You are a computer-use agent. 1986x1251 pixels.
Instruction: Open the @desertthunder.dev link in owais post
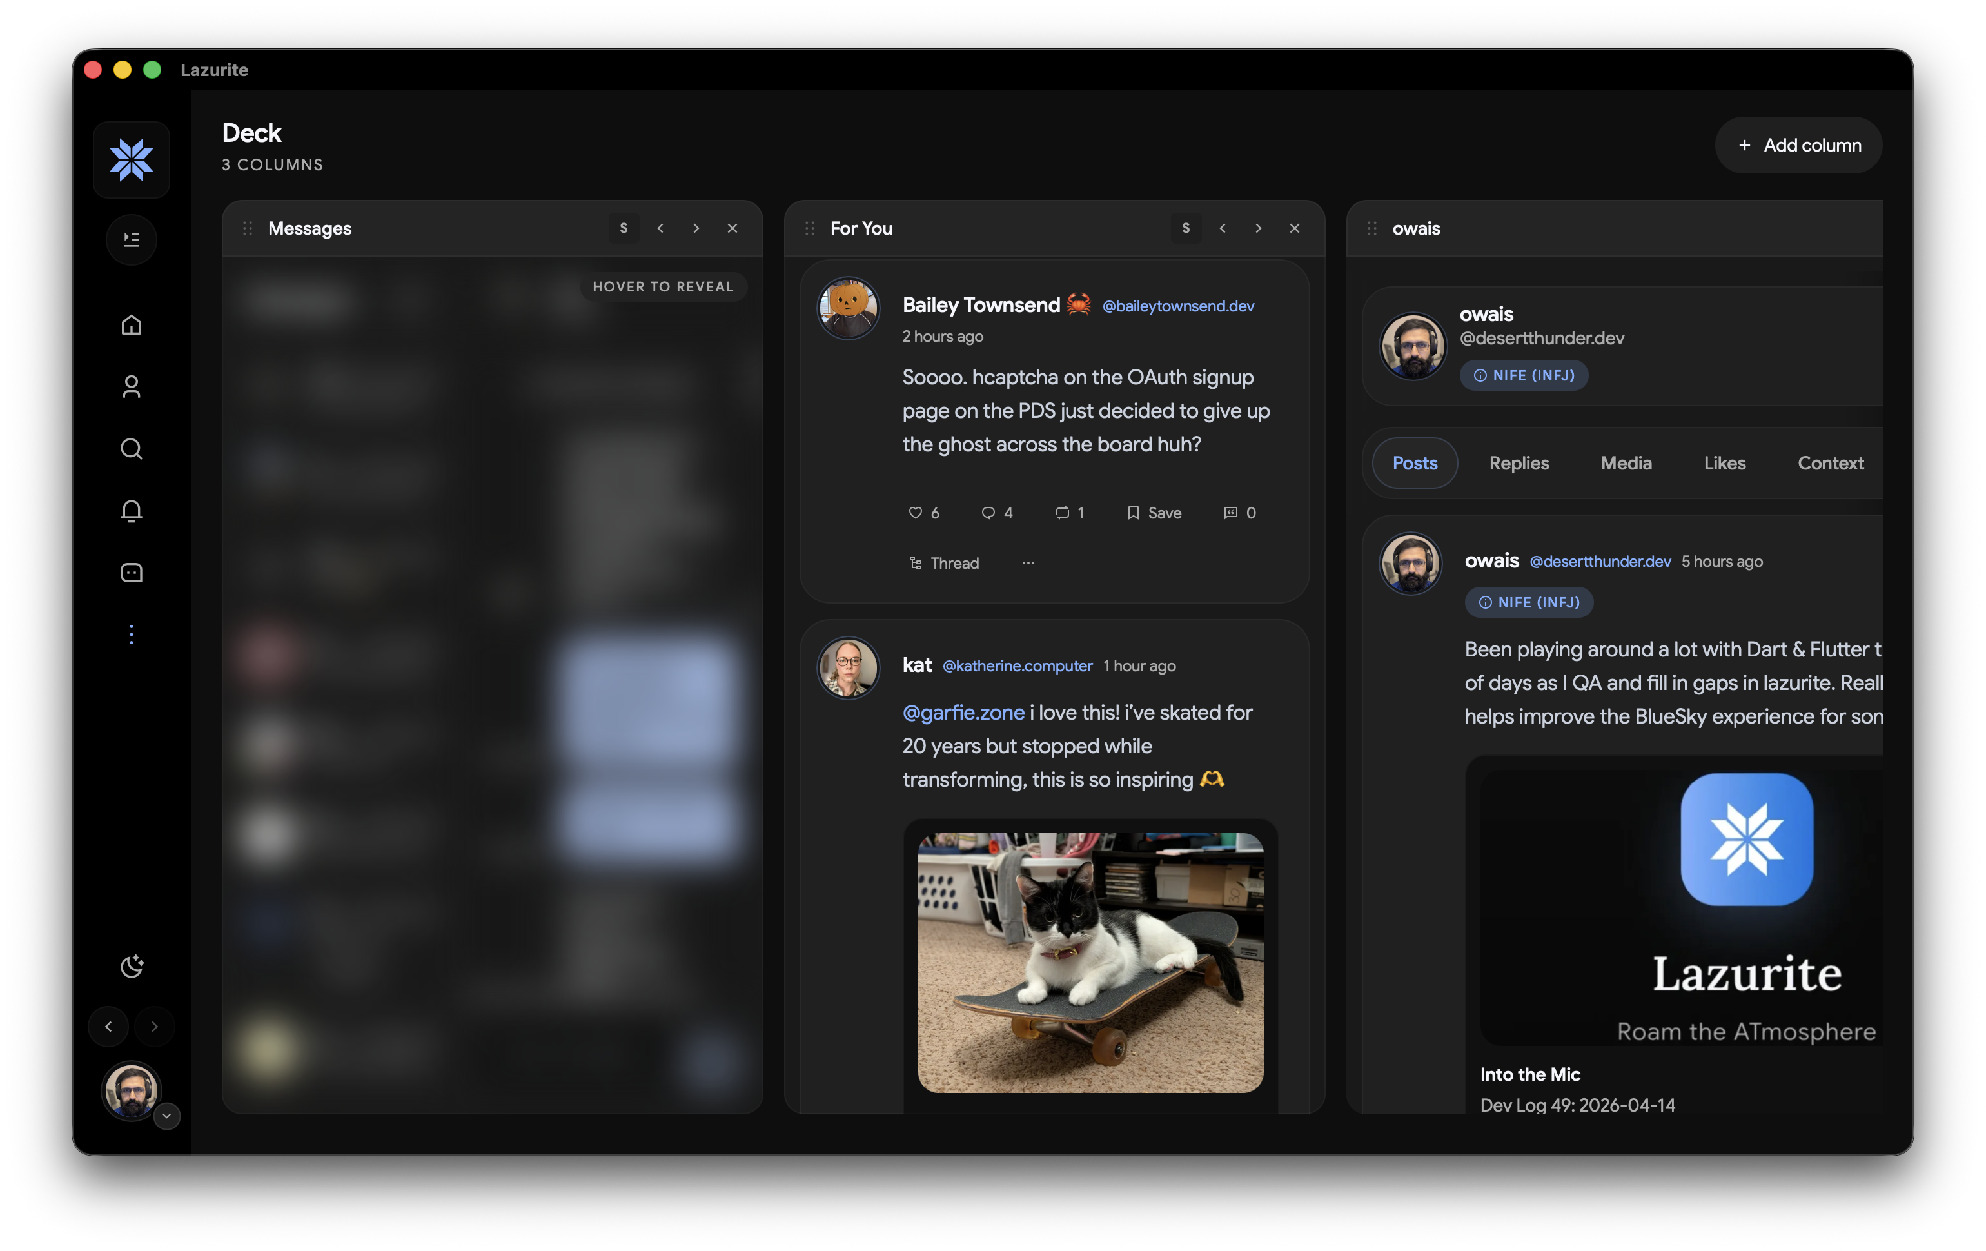(1600, 562)
